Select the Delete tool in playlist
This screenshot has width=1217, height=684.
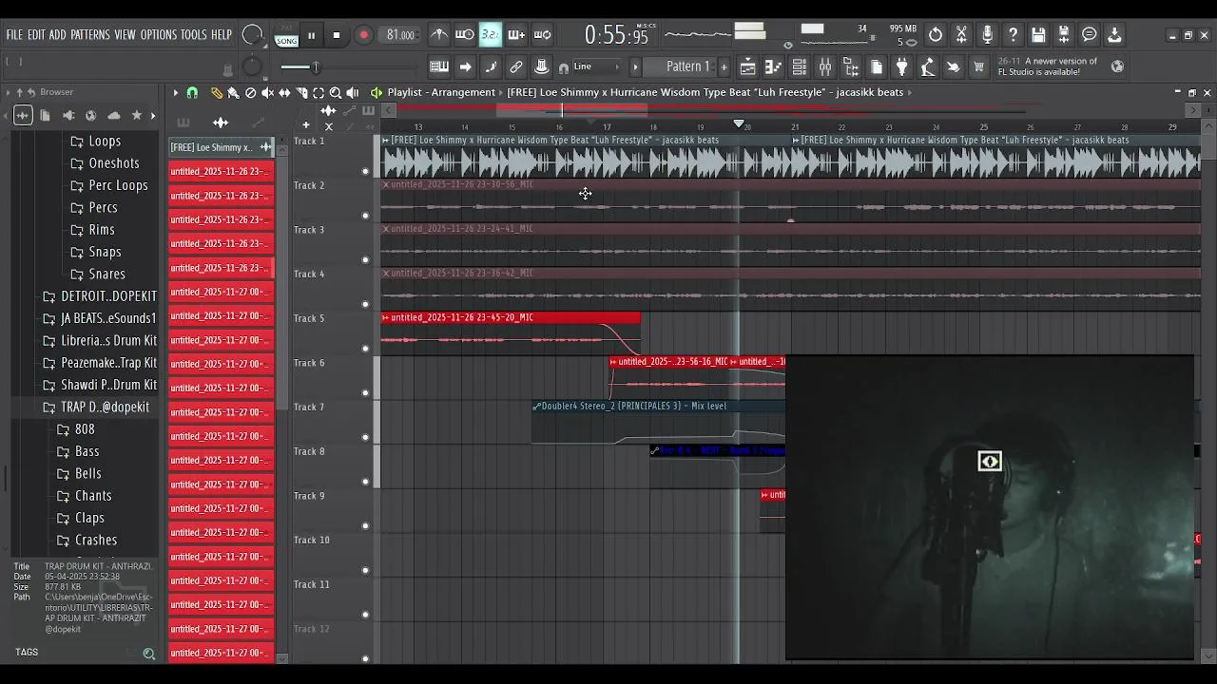pos(250,92)
